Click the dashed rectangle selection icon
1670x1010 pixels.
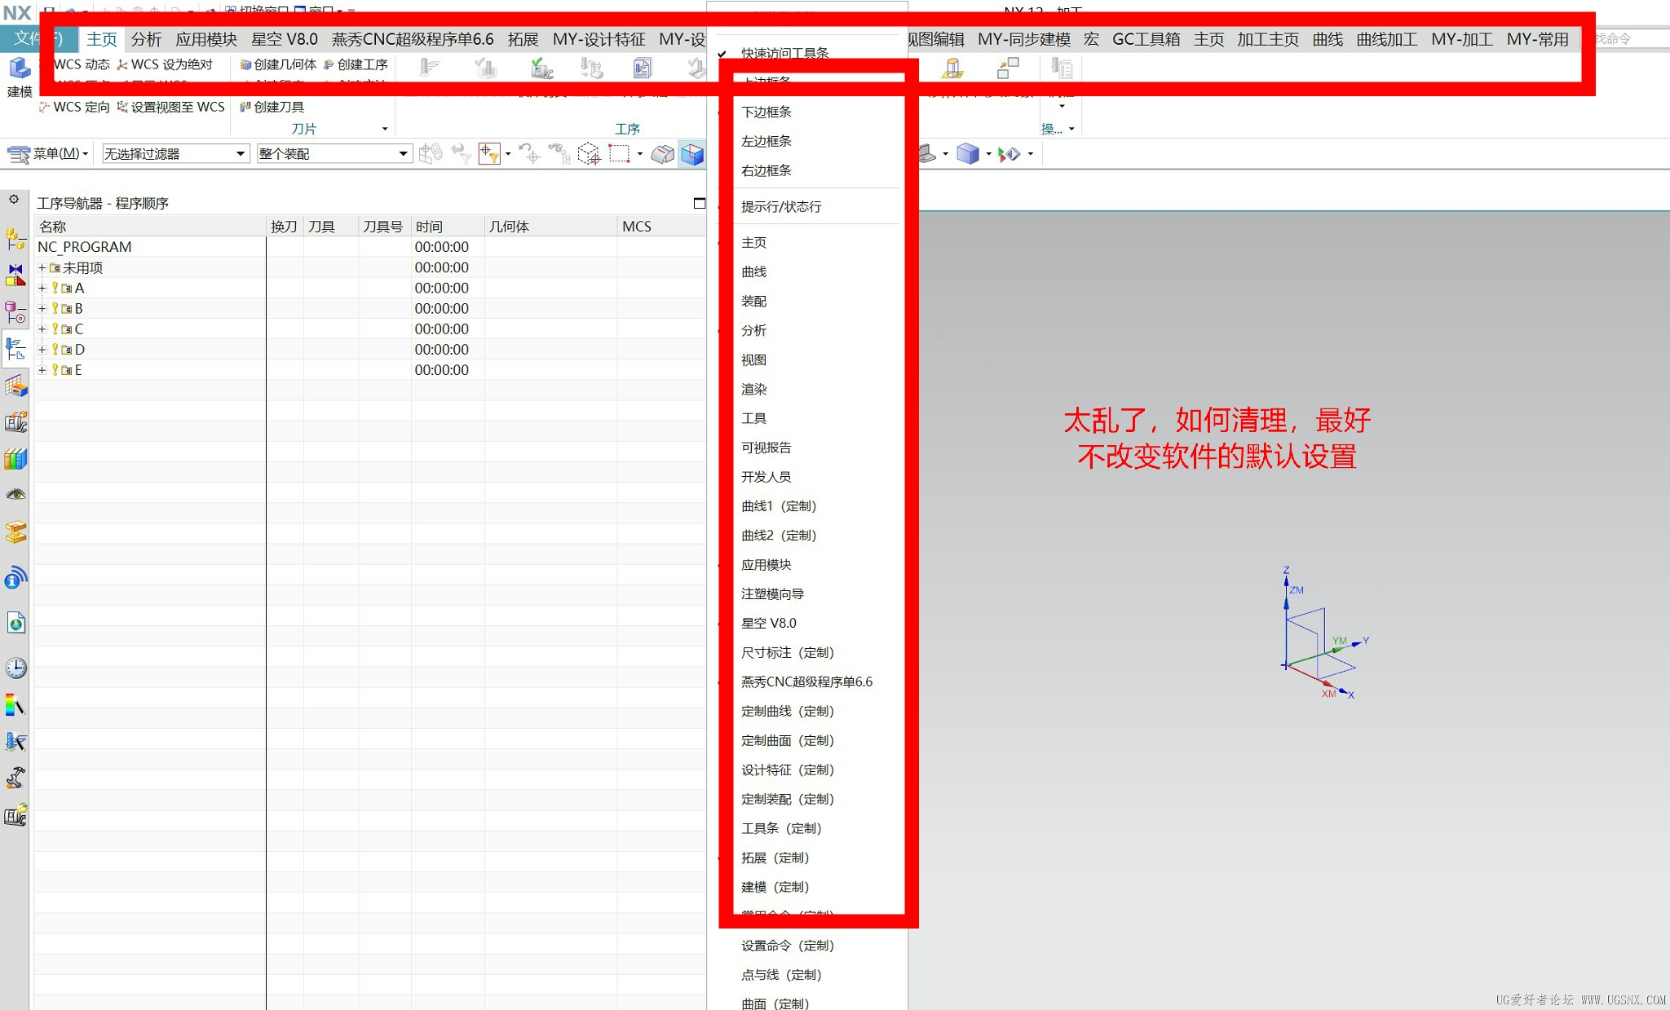click(619, 153)
